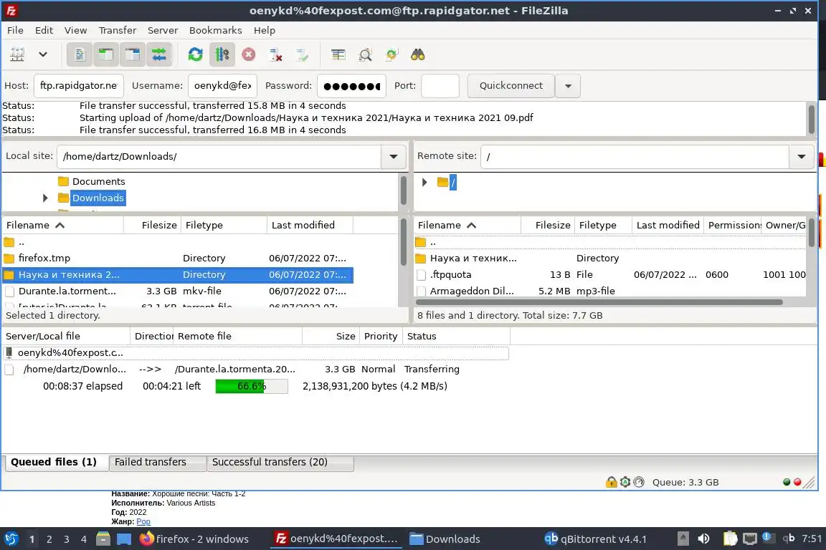Image resolution: width=826 pixels, height=550 pixels.
Task: Disconnect from the current server
Action: click(275, 54)
